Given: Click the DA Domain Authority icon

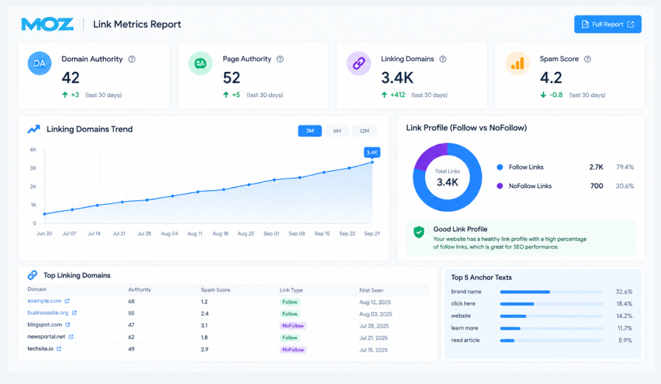Looking at the screenshot, I should pyautogui.click(x=40, y=63).
